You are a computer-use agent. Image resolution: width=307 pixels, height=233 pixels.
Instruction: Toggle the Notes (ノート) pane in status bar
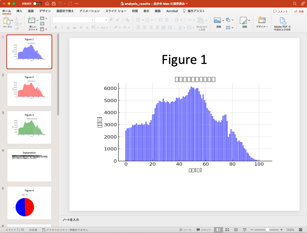185,230
